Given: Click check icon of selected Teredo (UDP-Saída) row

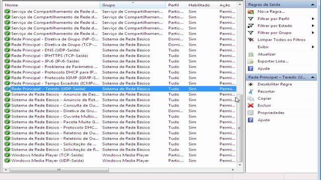Looking at the screenshot, I should point(7,89).
